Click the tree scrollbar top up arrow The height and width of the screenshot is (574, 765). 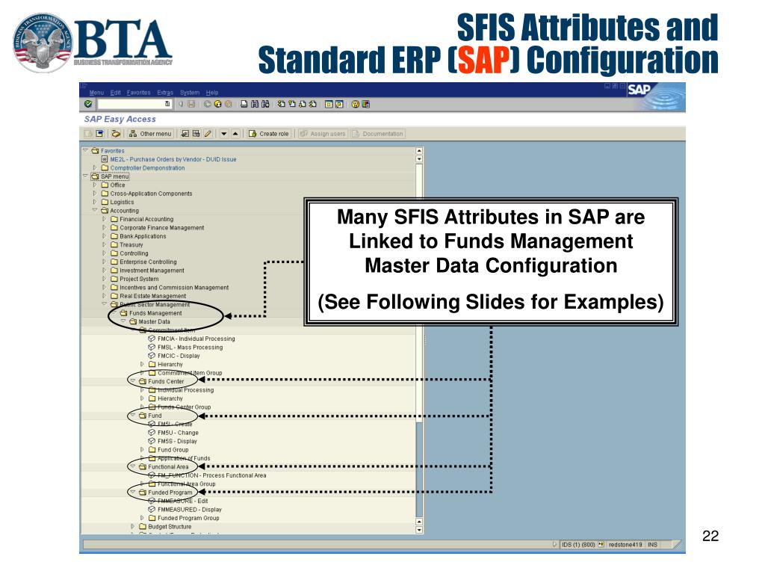tap(419, 151)
